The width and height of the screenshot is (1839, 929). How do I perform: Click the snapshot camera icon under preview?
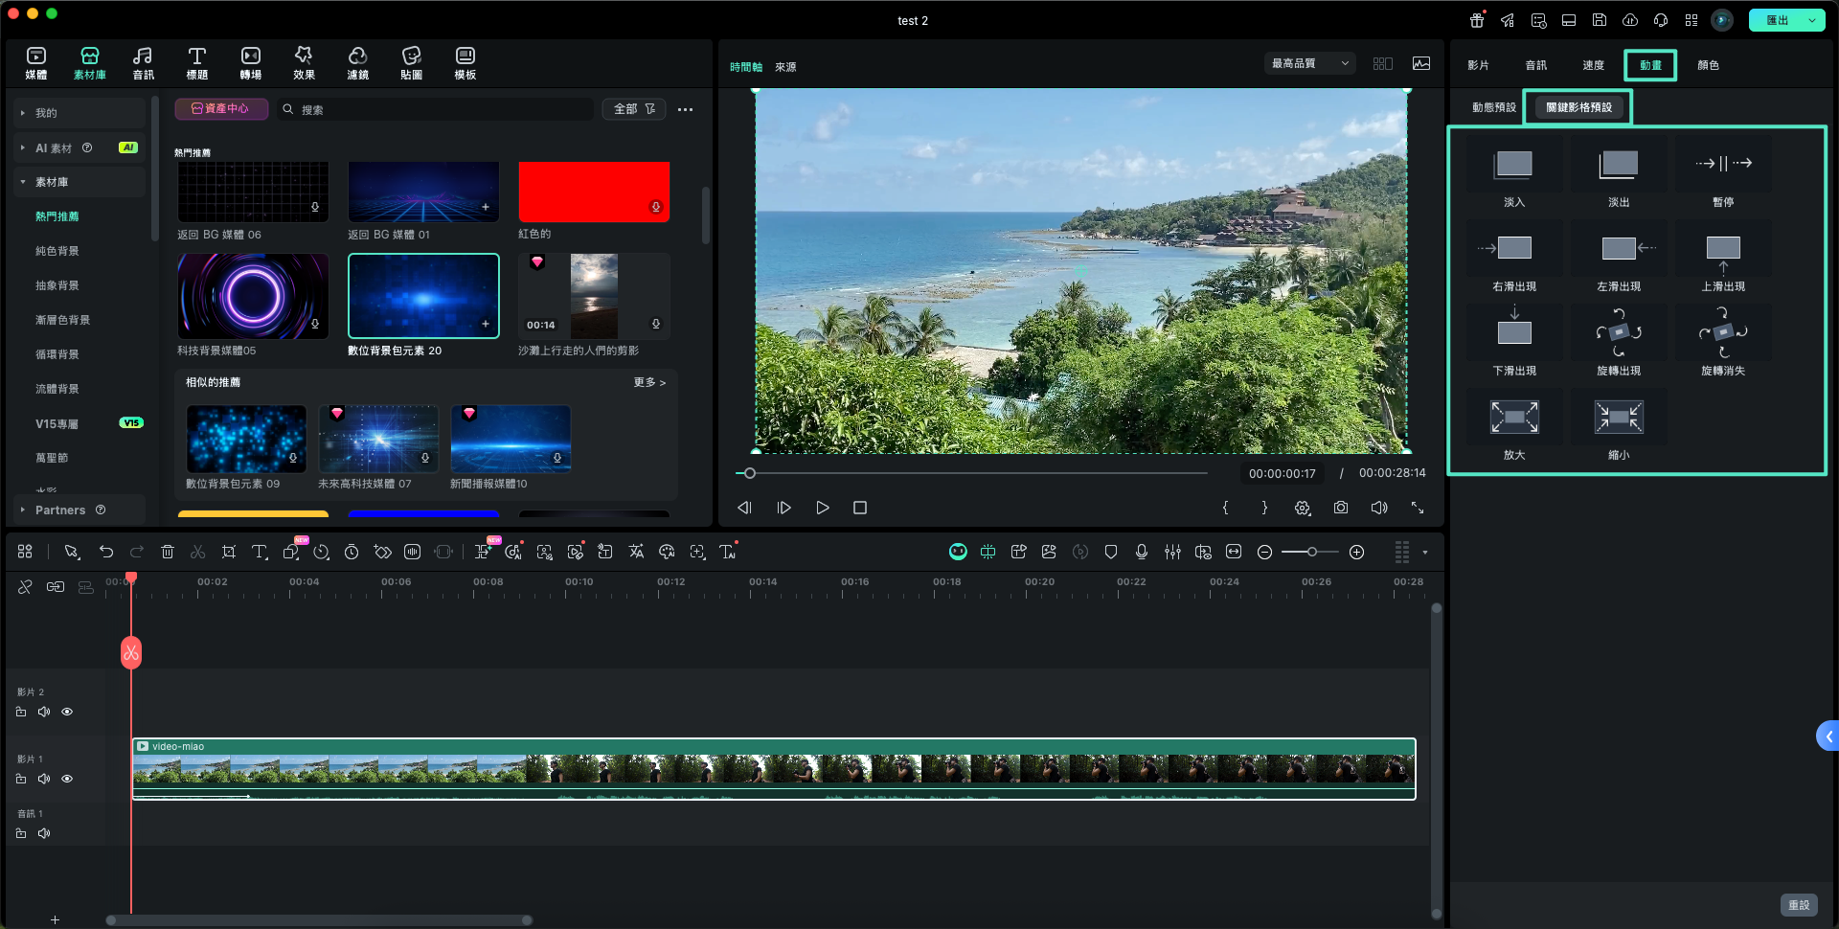[x=1341, y=508]
